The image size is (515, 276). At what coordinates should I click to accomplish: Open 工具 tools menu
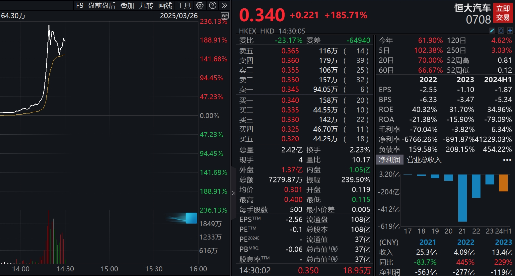coord(184,5)
